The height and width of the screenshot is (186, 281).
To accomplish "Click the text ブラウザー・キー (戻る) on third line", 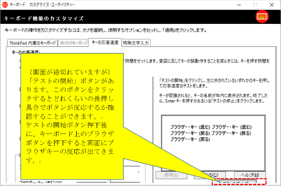I will tap(190, 139).
